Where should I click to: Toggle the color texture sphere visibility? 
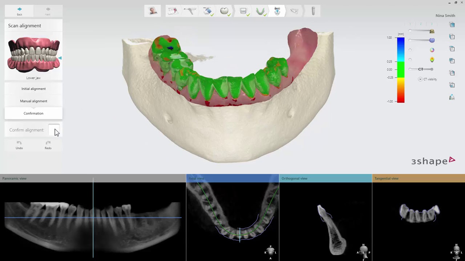click(432, 50)
